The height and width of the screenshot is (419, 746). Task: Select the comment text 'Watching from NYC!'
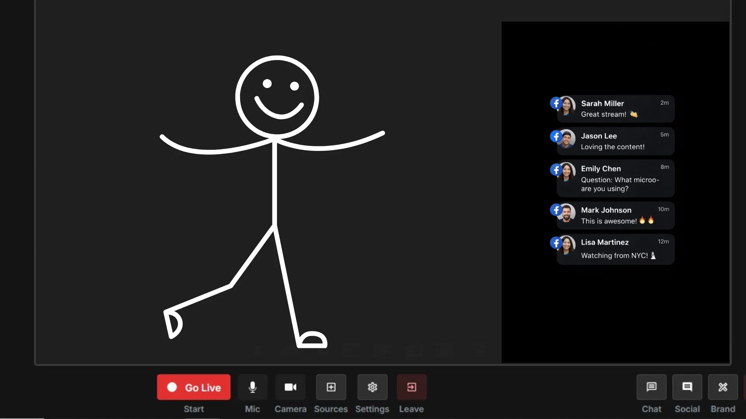coord(614,256)
